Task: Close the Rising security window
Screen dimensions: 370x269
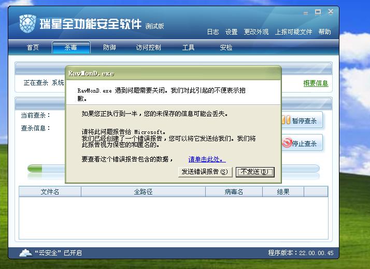Action: click(331, 11)
